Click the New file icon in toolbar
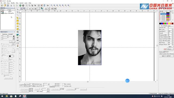 click(2, 5)
